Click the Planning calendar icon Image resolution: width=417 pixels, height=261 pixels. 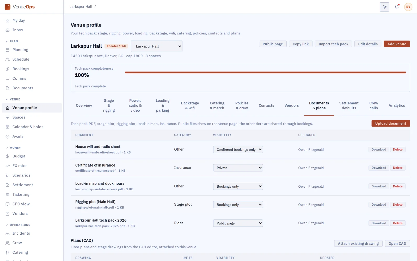click(x=8, y=50)
